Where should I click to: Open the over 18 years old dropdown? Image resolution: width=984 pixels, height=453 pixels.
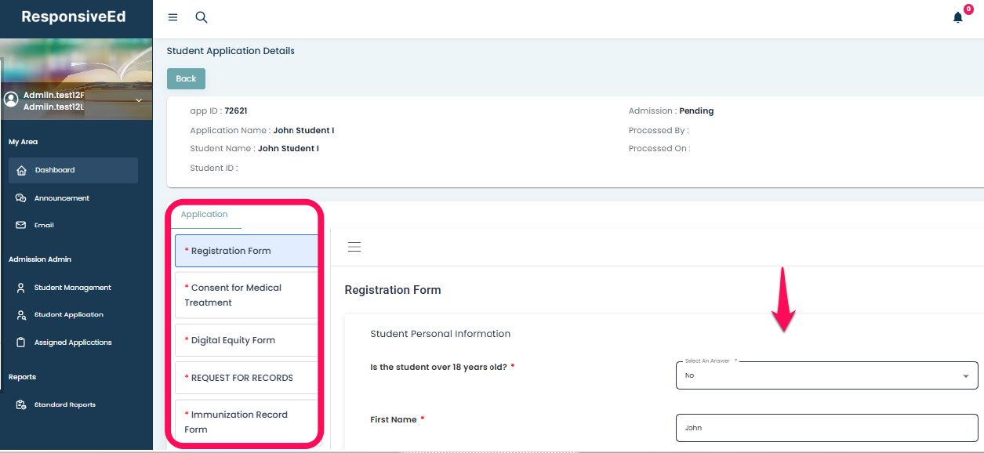(826, 375)
